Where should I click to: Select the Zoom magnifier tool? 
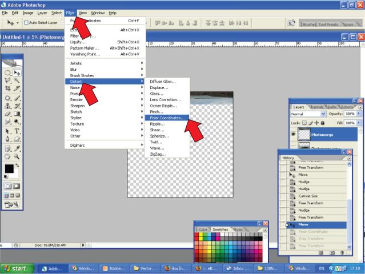coord(17,156)
